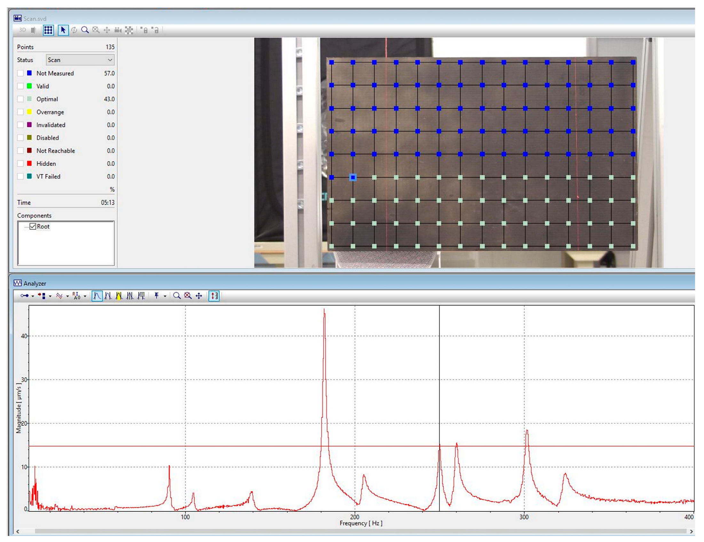Click the pan move icon in Analyzer toolbar
704x542 pixels.
[199, 296]
